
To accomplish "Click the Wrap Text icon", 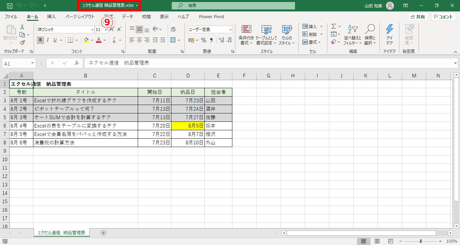I will (x=173, y=29).
